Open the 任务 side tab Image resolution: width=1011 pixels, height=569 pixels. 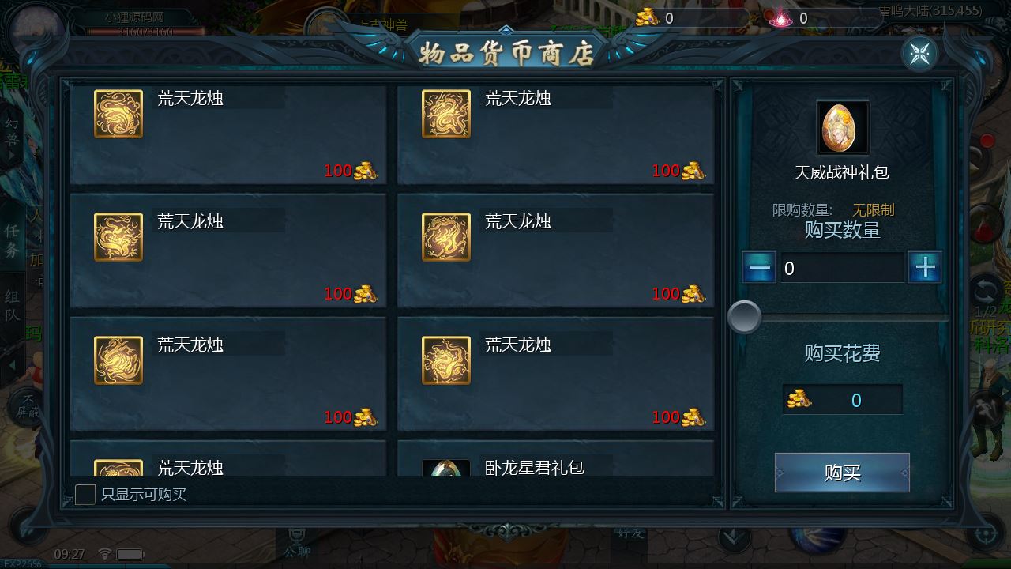pyautogui.click(x=13, y=241)
